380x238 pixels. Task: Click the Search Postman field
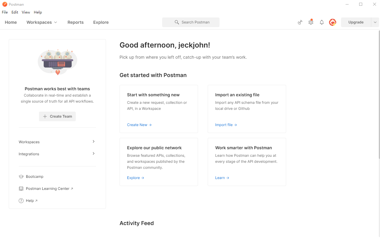[x=191, y=22]
